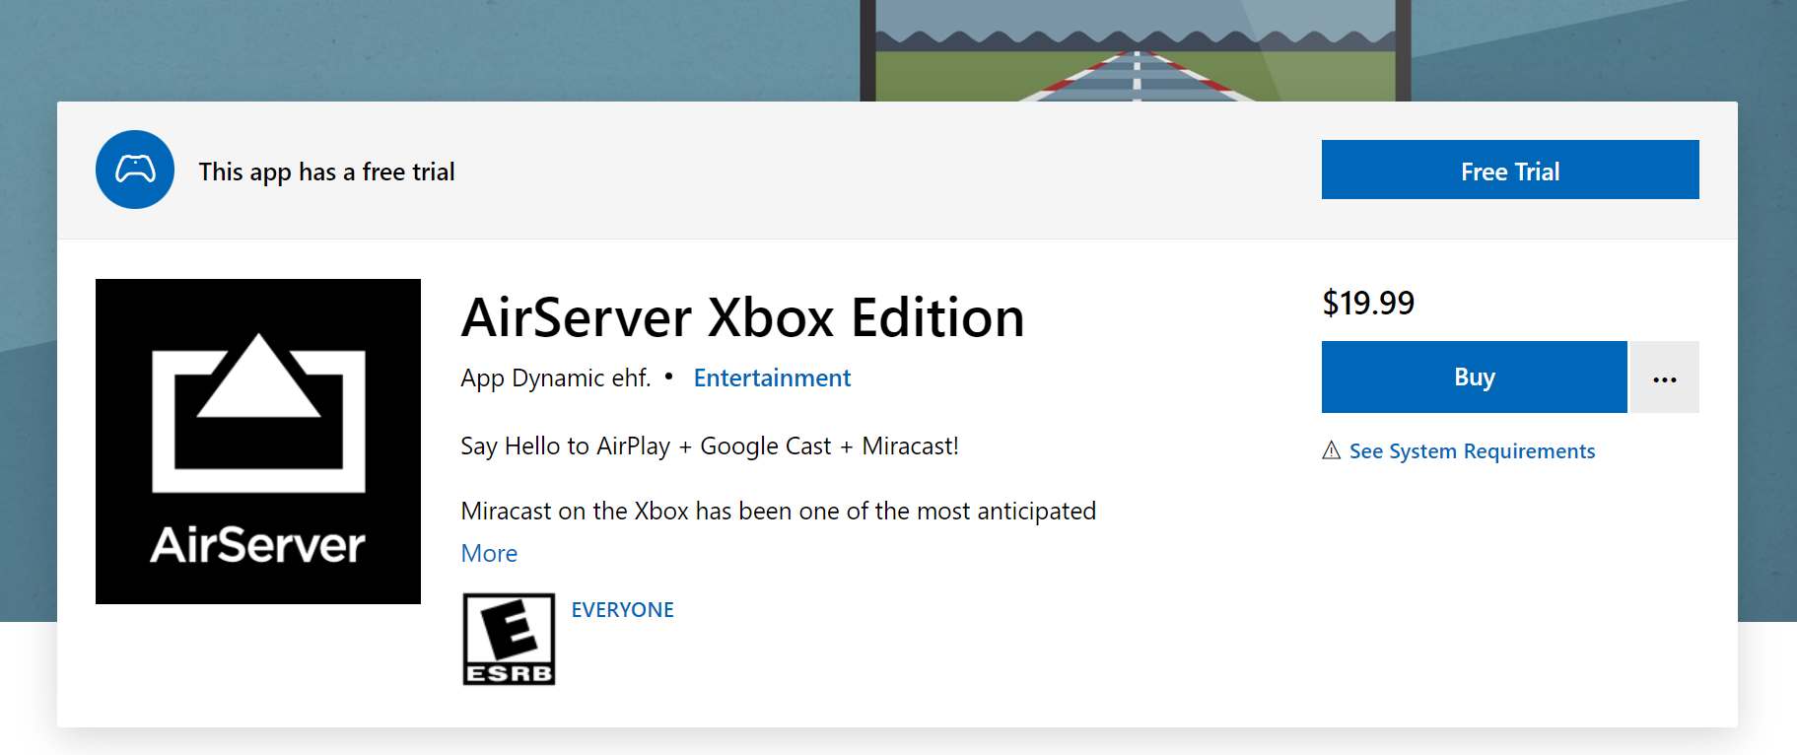Click 'This app has a free trial' text

point(326,172)
